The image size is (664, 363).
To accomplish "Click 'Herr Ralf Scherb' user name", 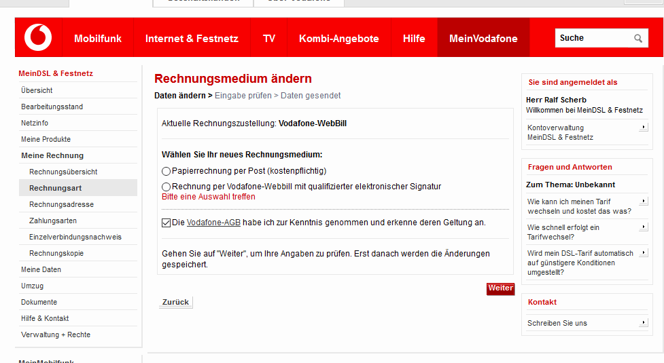I will tap(556, 100).
